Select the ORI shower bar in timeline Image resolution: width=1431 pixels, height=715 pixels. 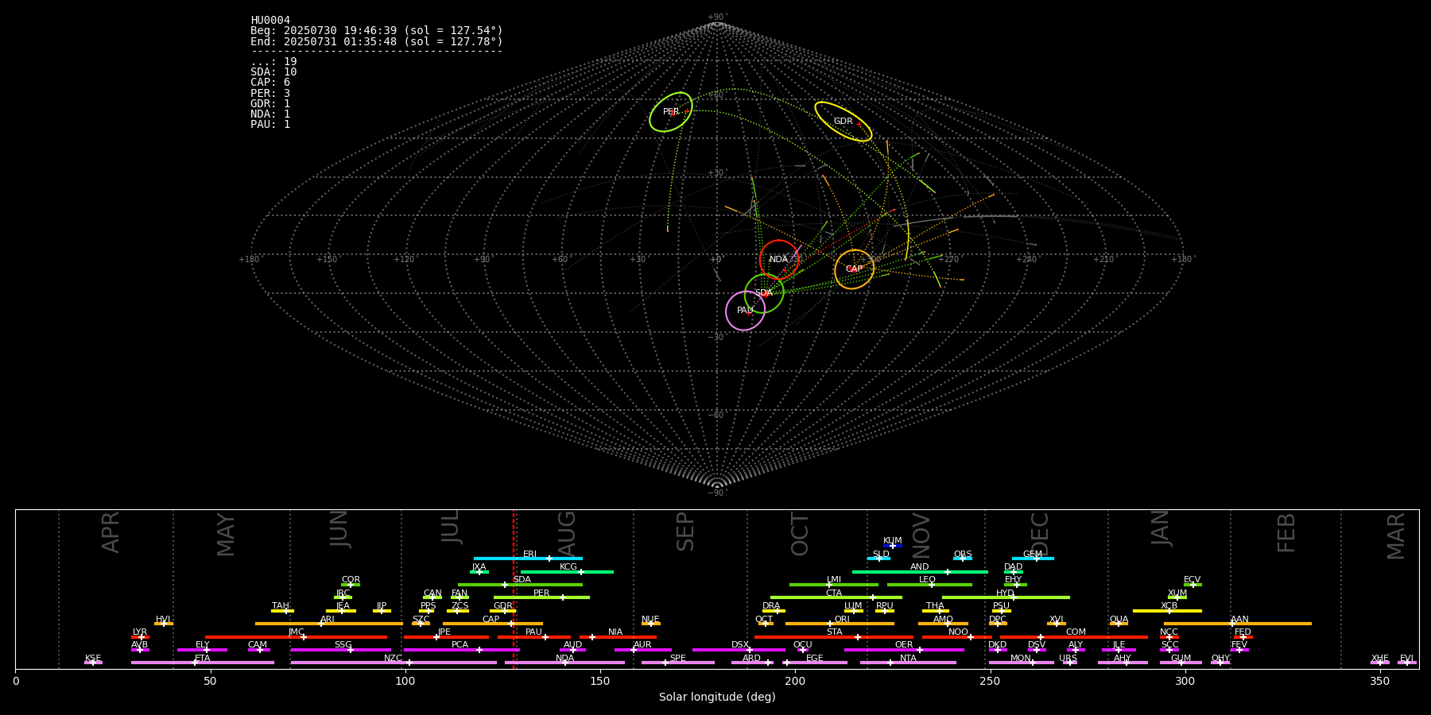840,624
